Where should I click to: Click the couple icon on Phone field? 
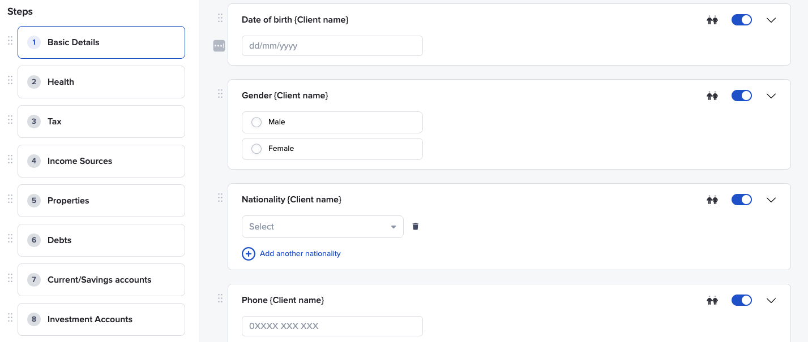(x=712, y=301)
